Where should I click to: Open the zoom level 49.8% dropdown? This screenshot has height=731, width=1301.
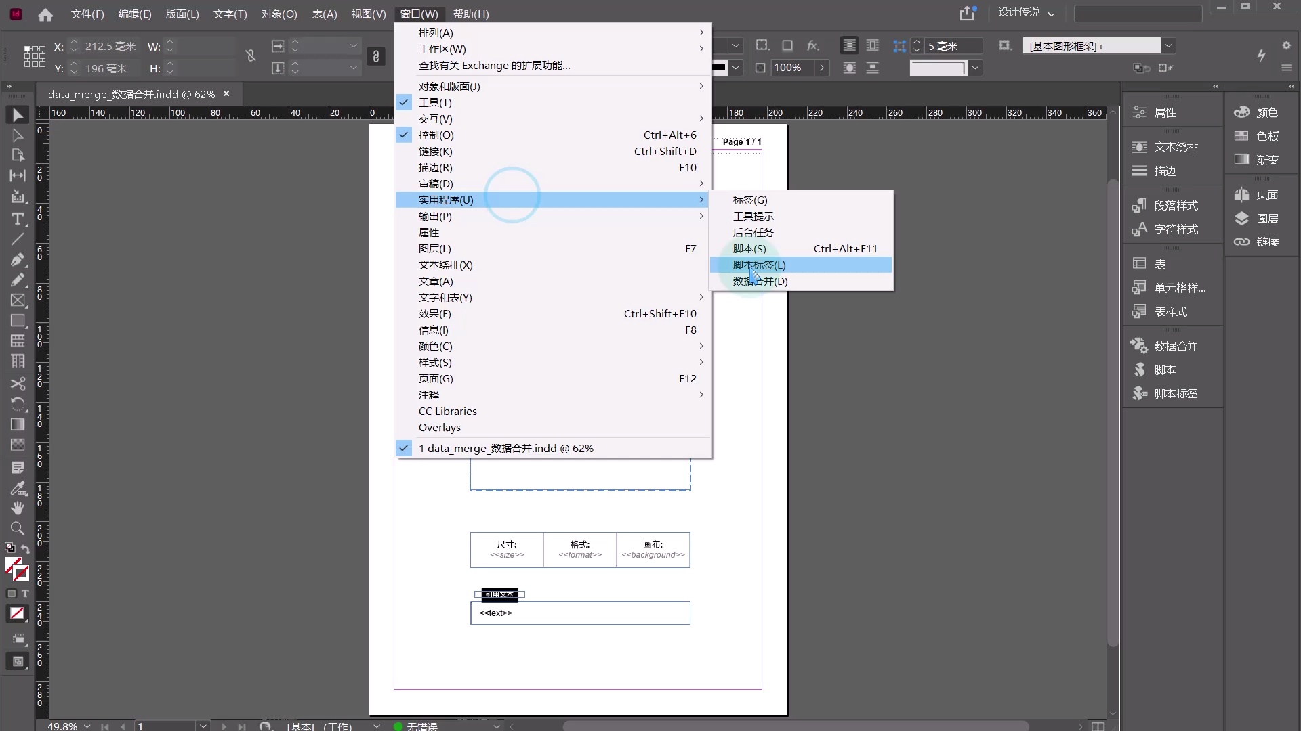pos(87,726)
